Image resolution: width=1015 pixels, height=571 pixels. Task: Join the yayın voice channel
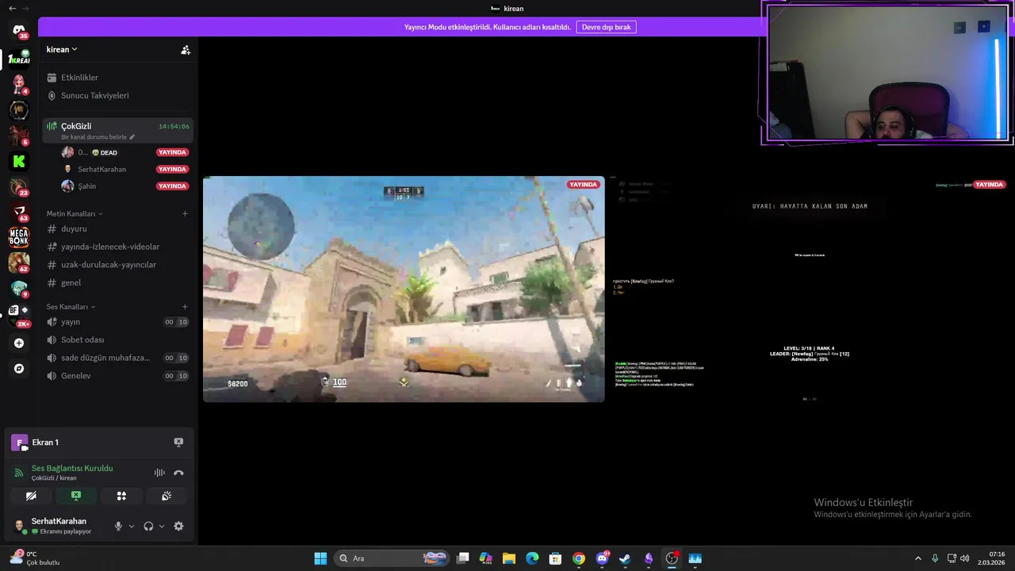click(117, 322)
